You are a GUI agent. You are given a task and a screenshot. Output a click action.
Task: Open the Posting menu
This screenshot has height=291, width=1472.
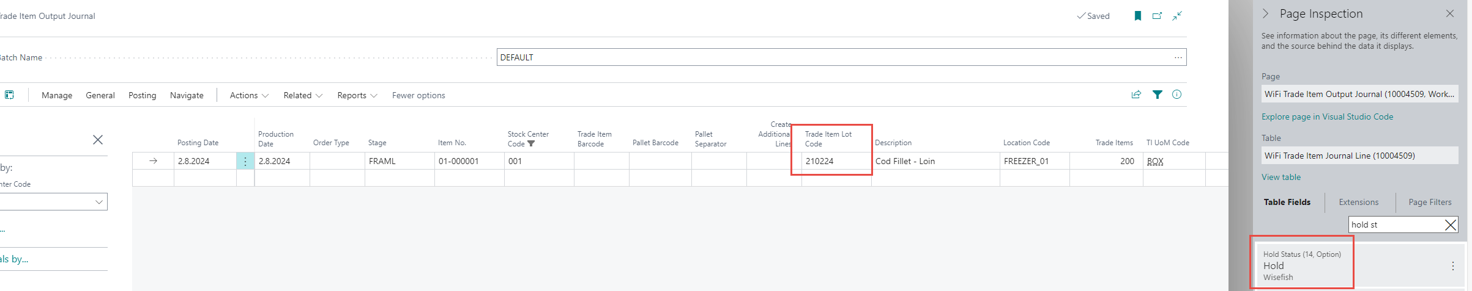[142, 96]
